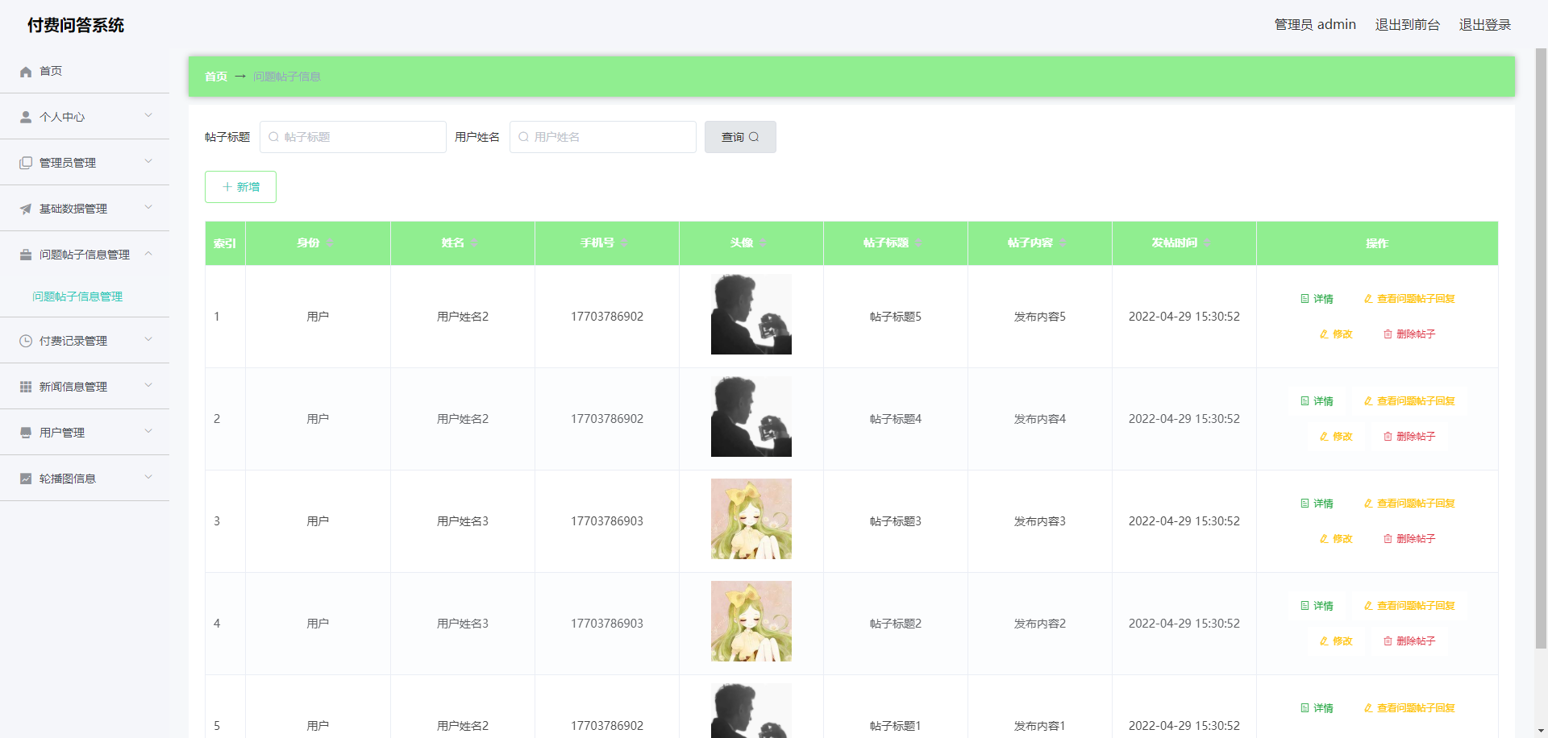Click the search magnifier inside 查询 button
1548x738 pixels.
tap(755, 137)
